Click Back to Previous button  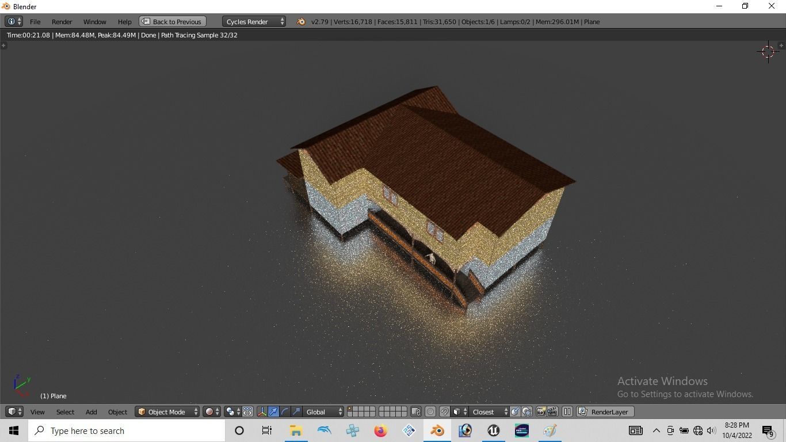point(173,21)
